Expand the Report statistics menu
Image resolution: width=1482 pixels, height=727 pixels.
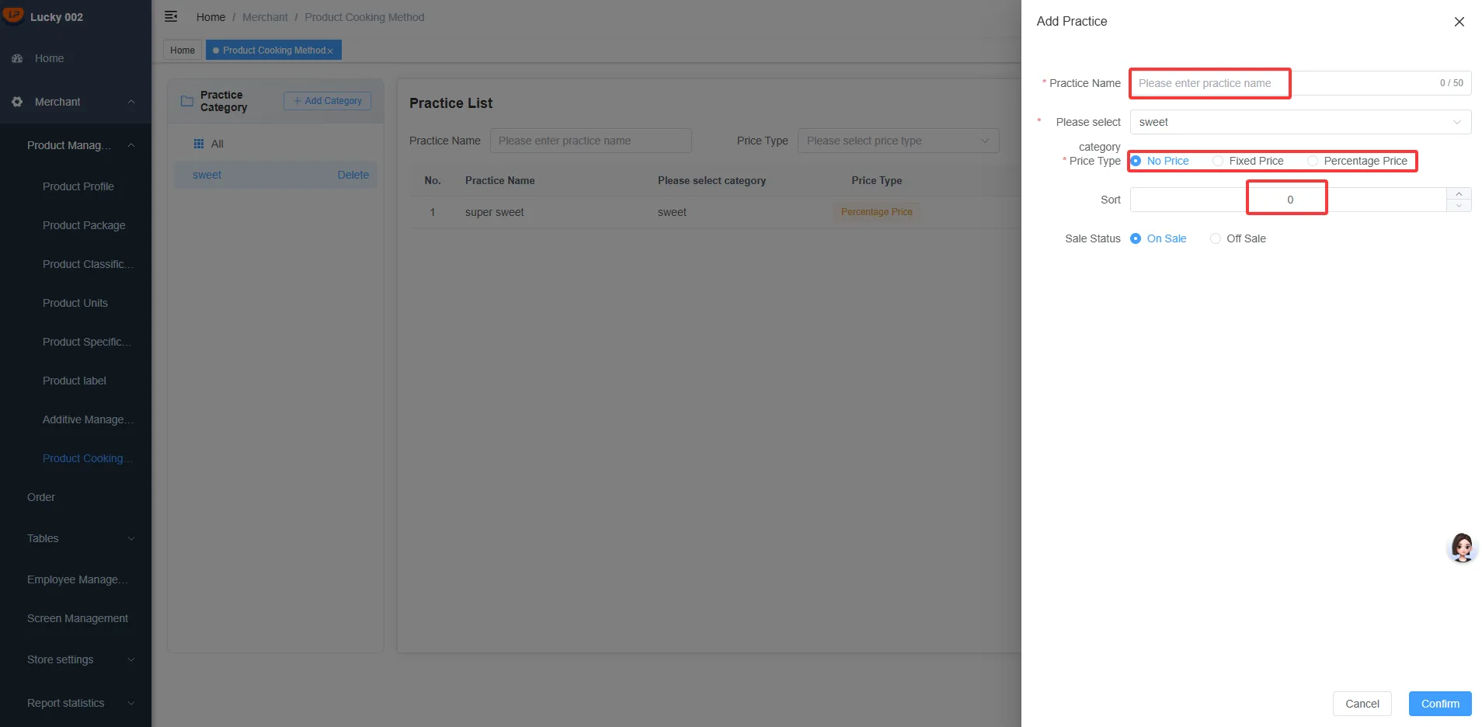click(x=131, y=703)
